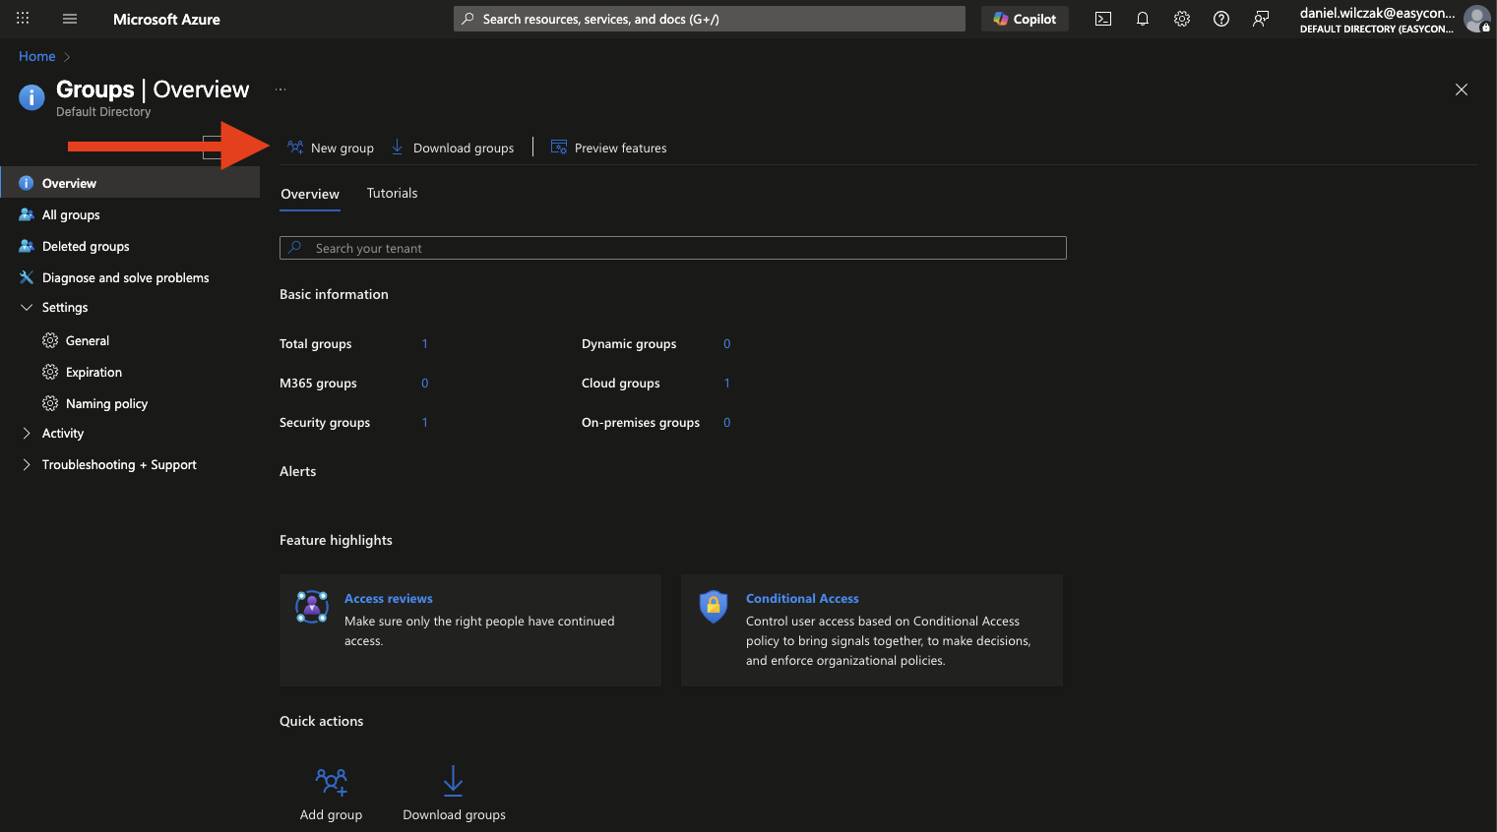1497x832 pixels.
Task: Click the Search your tenant field
Action: [673, 249]
